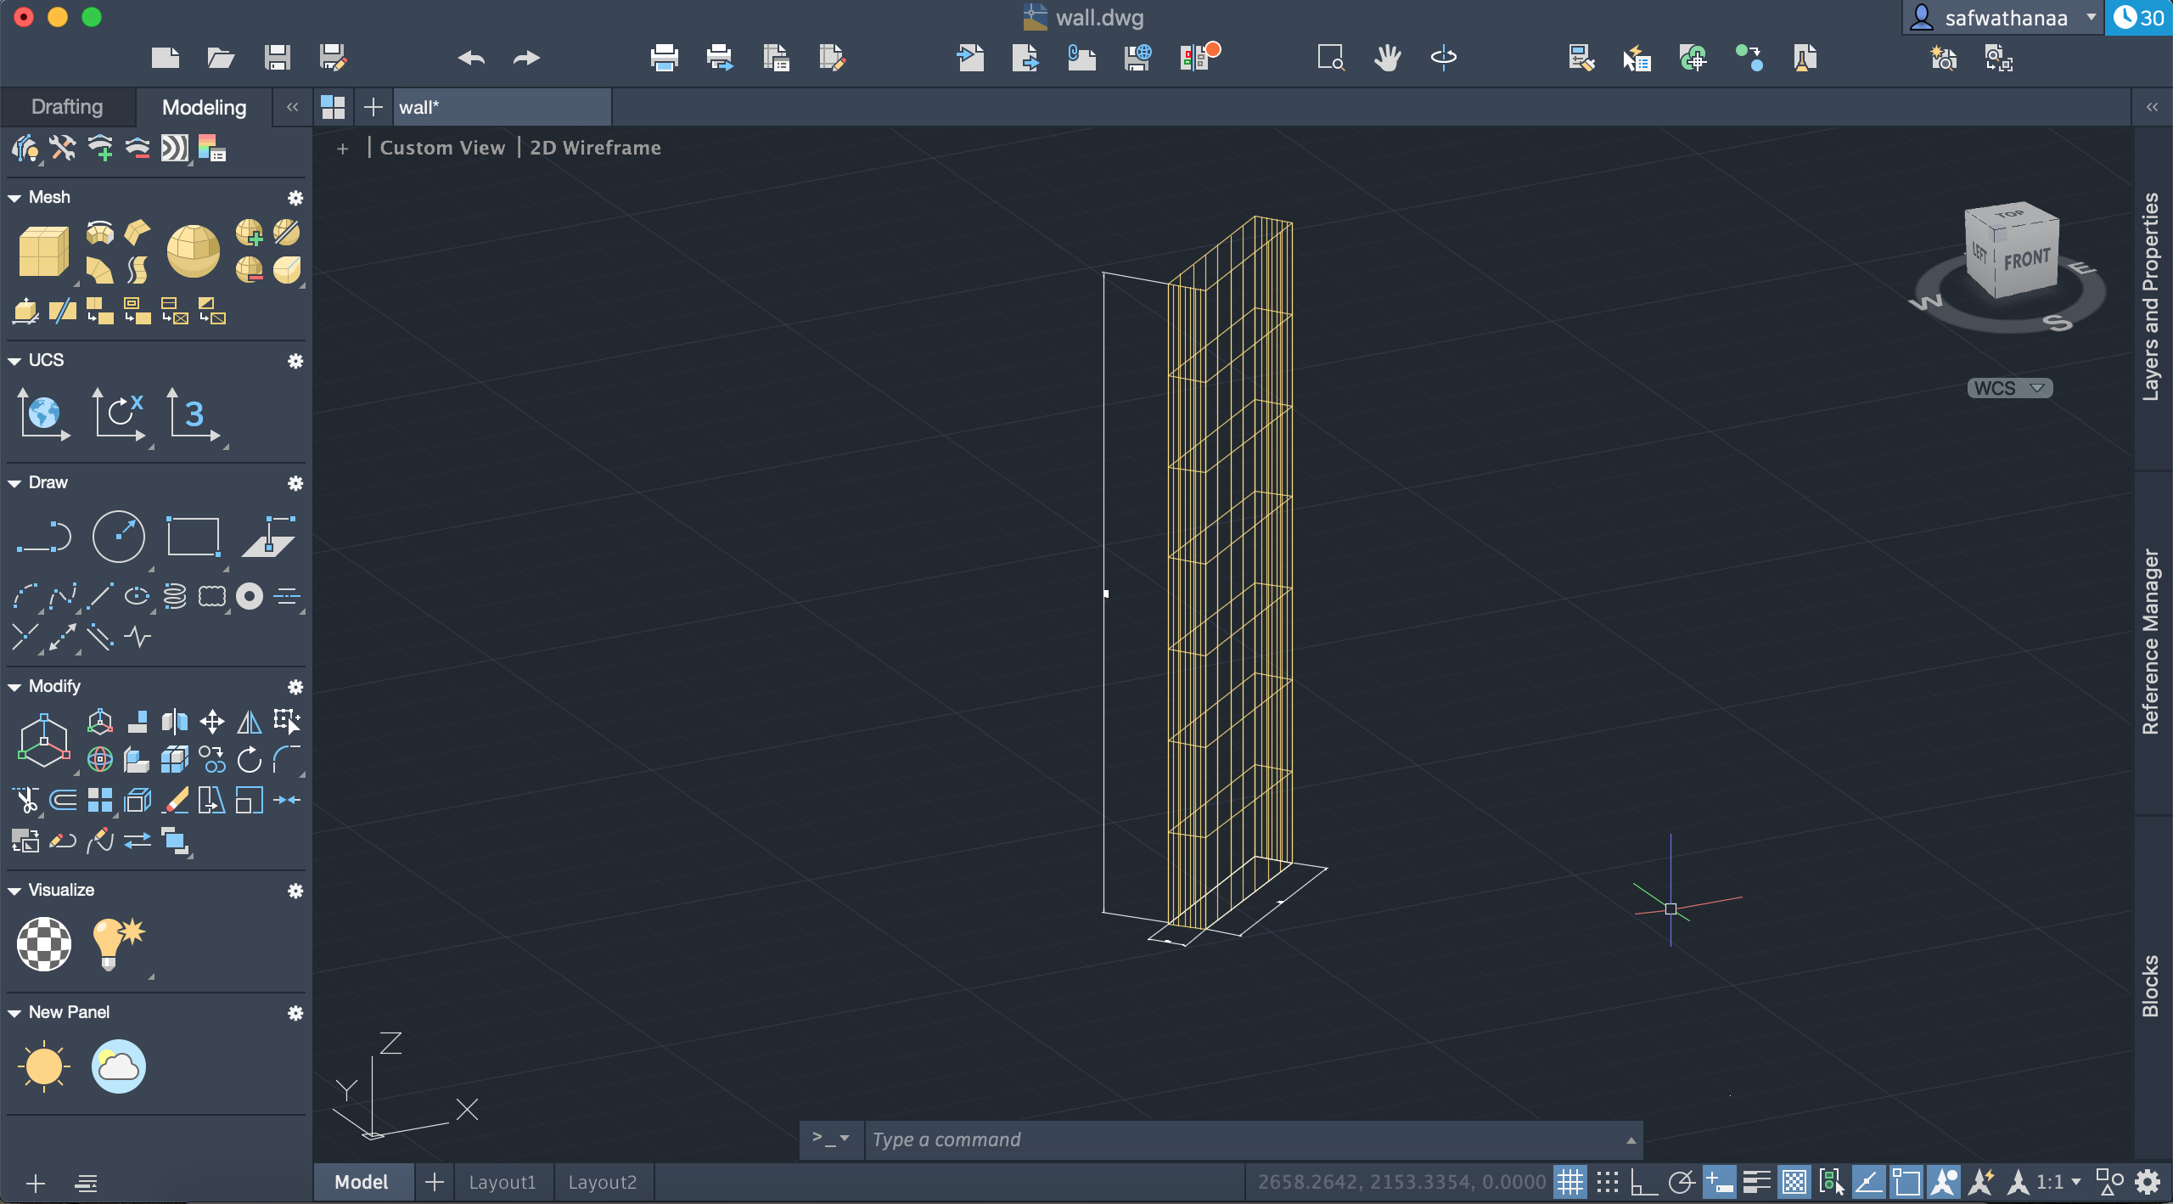Click the Mirror tool in Modify
The width and height of the screenshot is (2173, 1204).
click(x=250, y=722)
